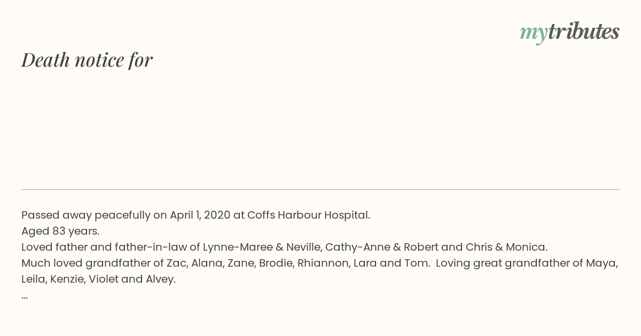This screenshot has height=336, width=641.
Task: Click the word 'Death' in heading
Action: coord(45,60)
